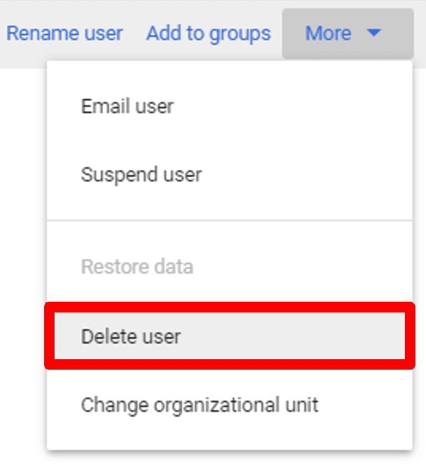Attempt the grayed-out Restore data action
The height and width of the screenshot is (466, 426).
(x=137, y=267)
